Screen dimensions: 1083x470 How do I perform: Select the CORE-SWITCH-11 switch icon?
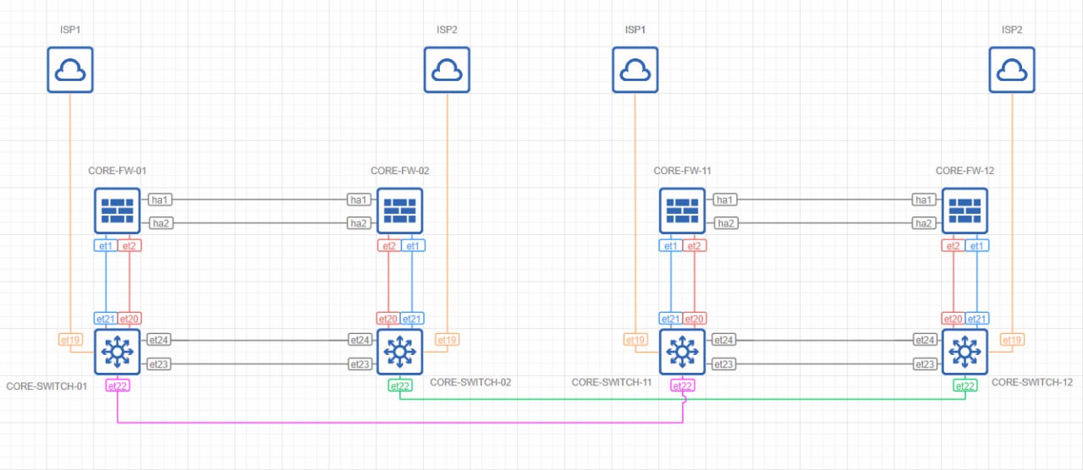tap(683, 352)
